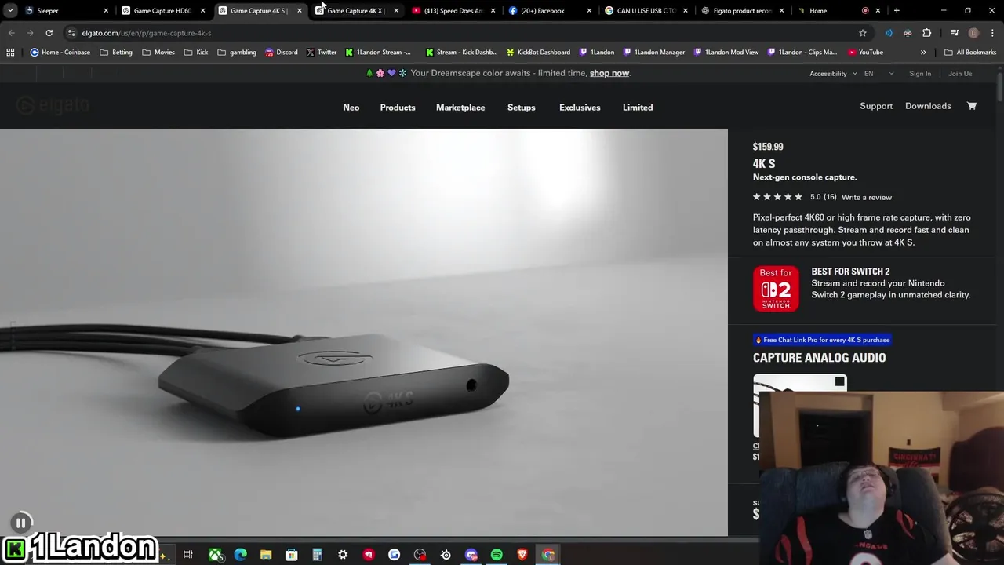The height and width of the screenshot is (565, 1004).
Task: Open Microsoft Edge from taskbar
Action: tap(240, 555)
